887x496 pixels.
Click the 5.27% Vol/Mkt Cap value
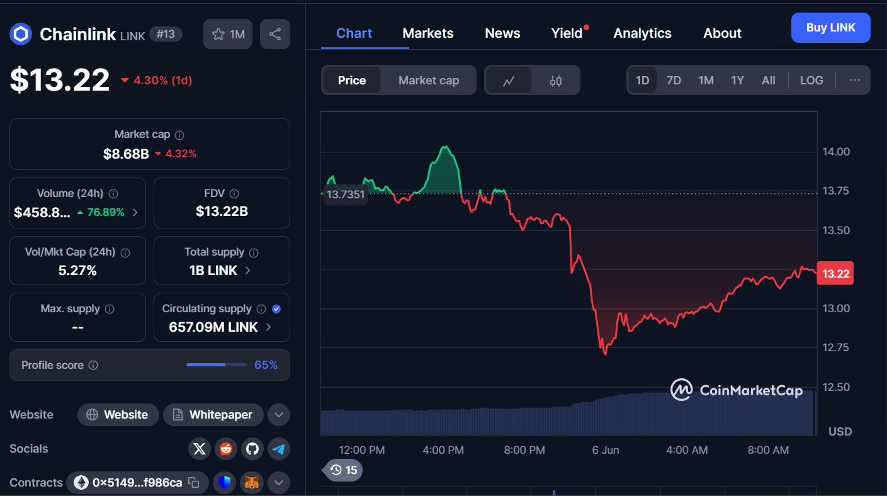coord(77,271)
